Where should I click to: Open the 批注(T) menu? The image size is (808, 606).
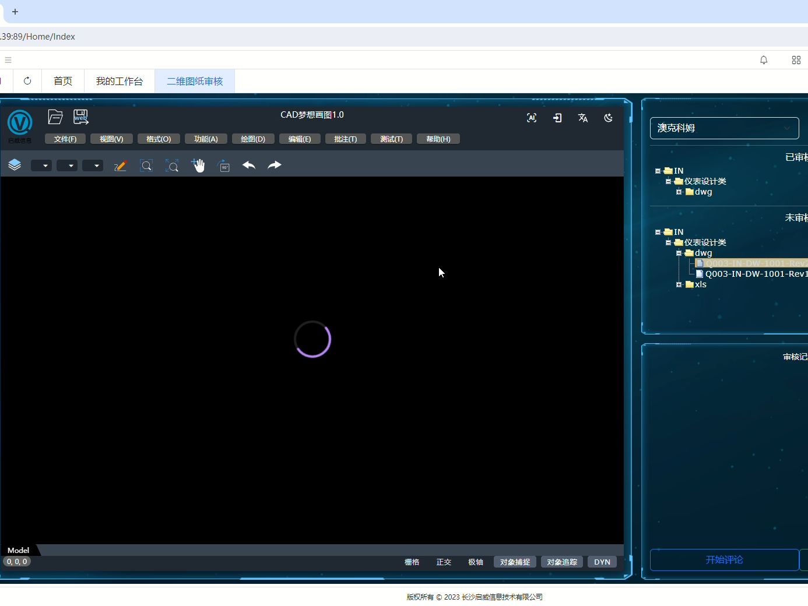pos(346,139)
